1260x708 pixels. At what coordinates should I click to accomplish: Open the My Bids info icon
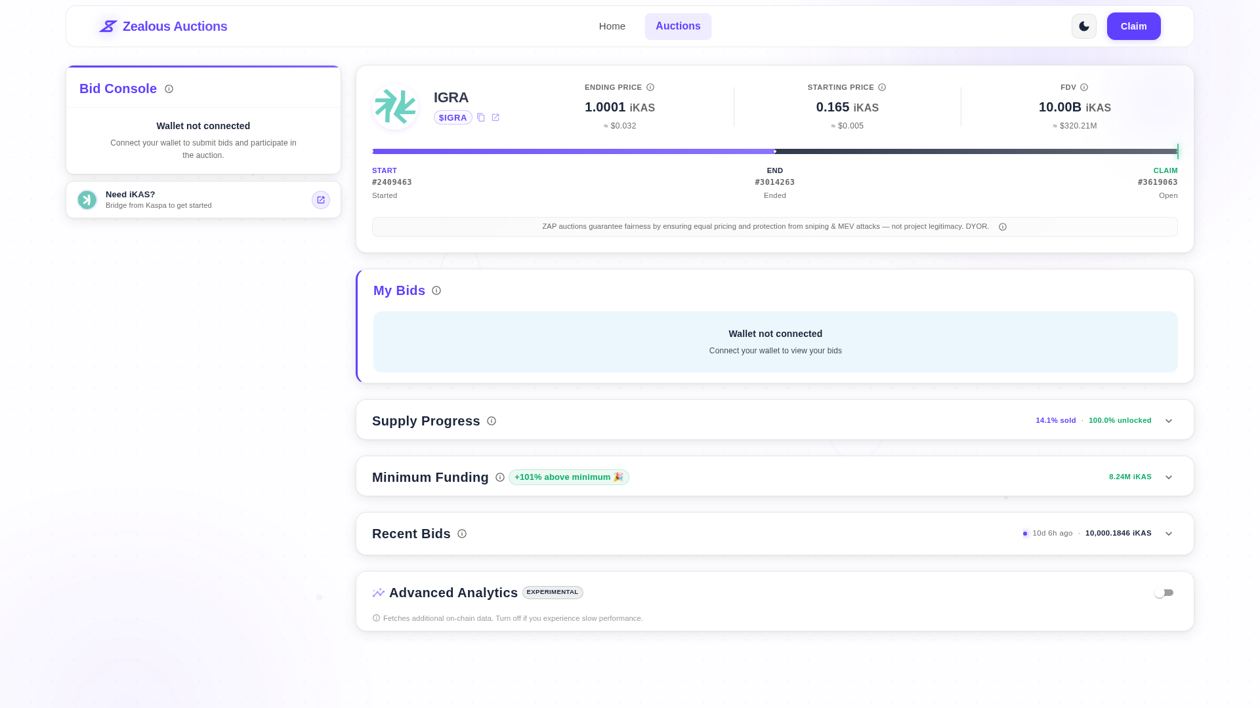[436, 290]
